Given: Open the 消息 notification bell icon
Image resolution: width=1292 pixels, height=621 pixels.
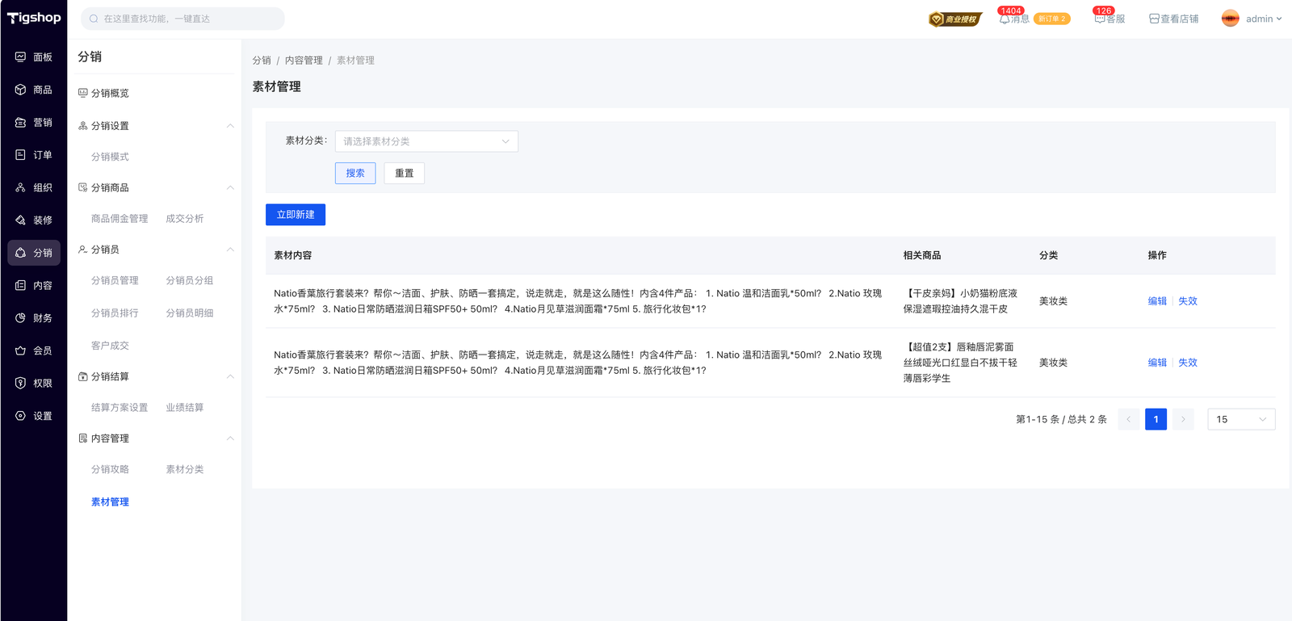Looking at the screenshot, I should click(1005, 19).
